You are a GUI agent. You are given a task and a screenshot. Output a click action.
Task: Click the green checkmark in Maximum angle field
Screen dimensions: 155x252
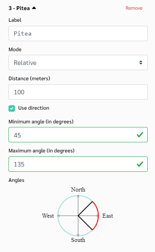(x=140, y=164)
